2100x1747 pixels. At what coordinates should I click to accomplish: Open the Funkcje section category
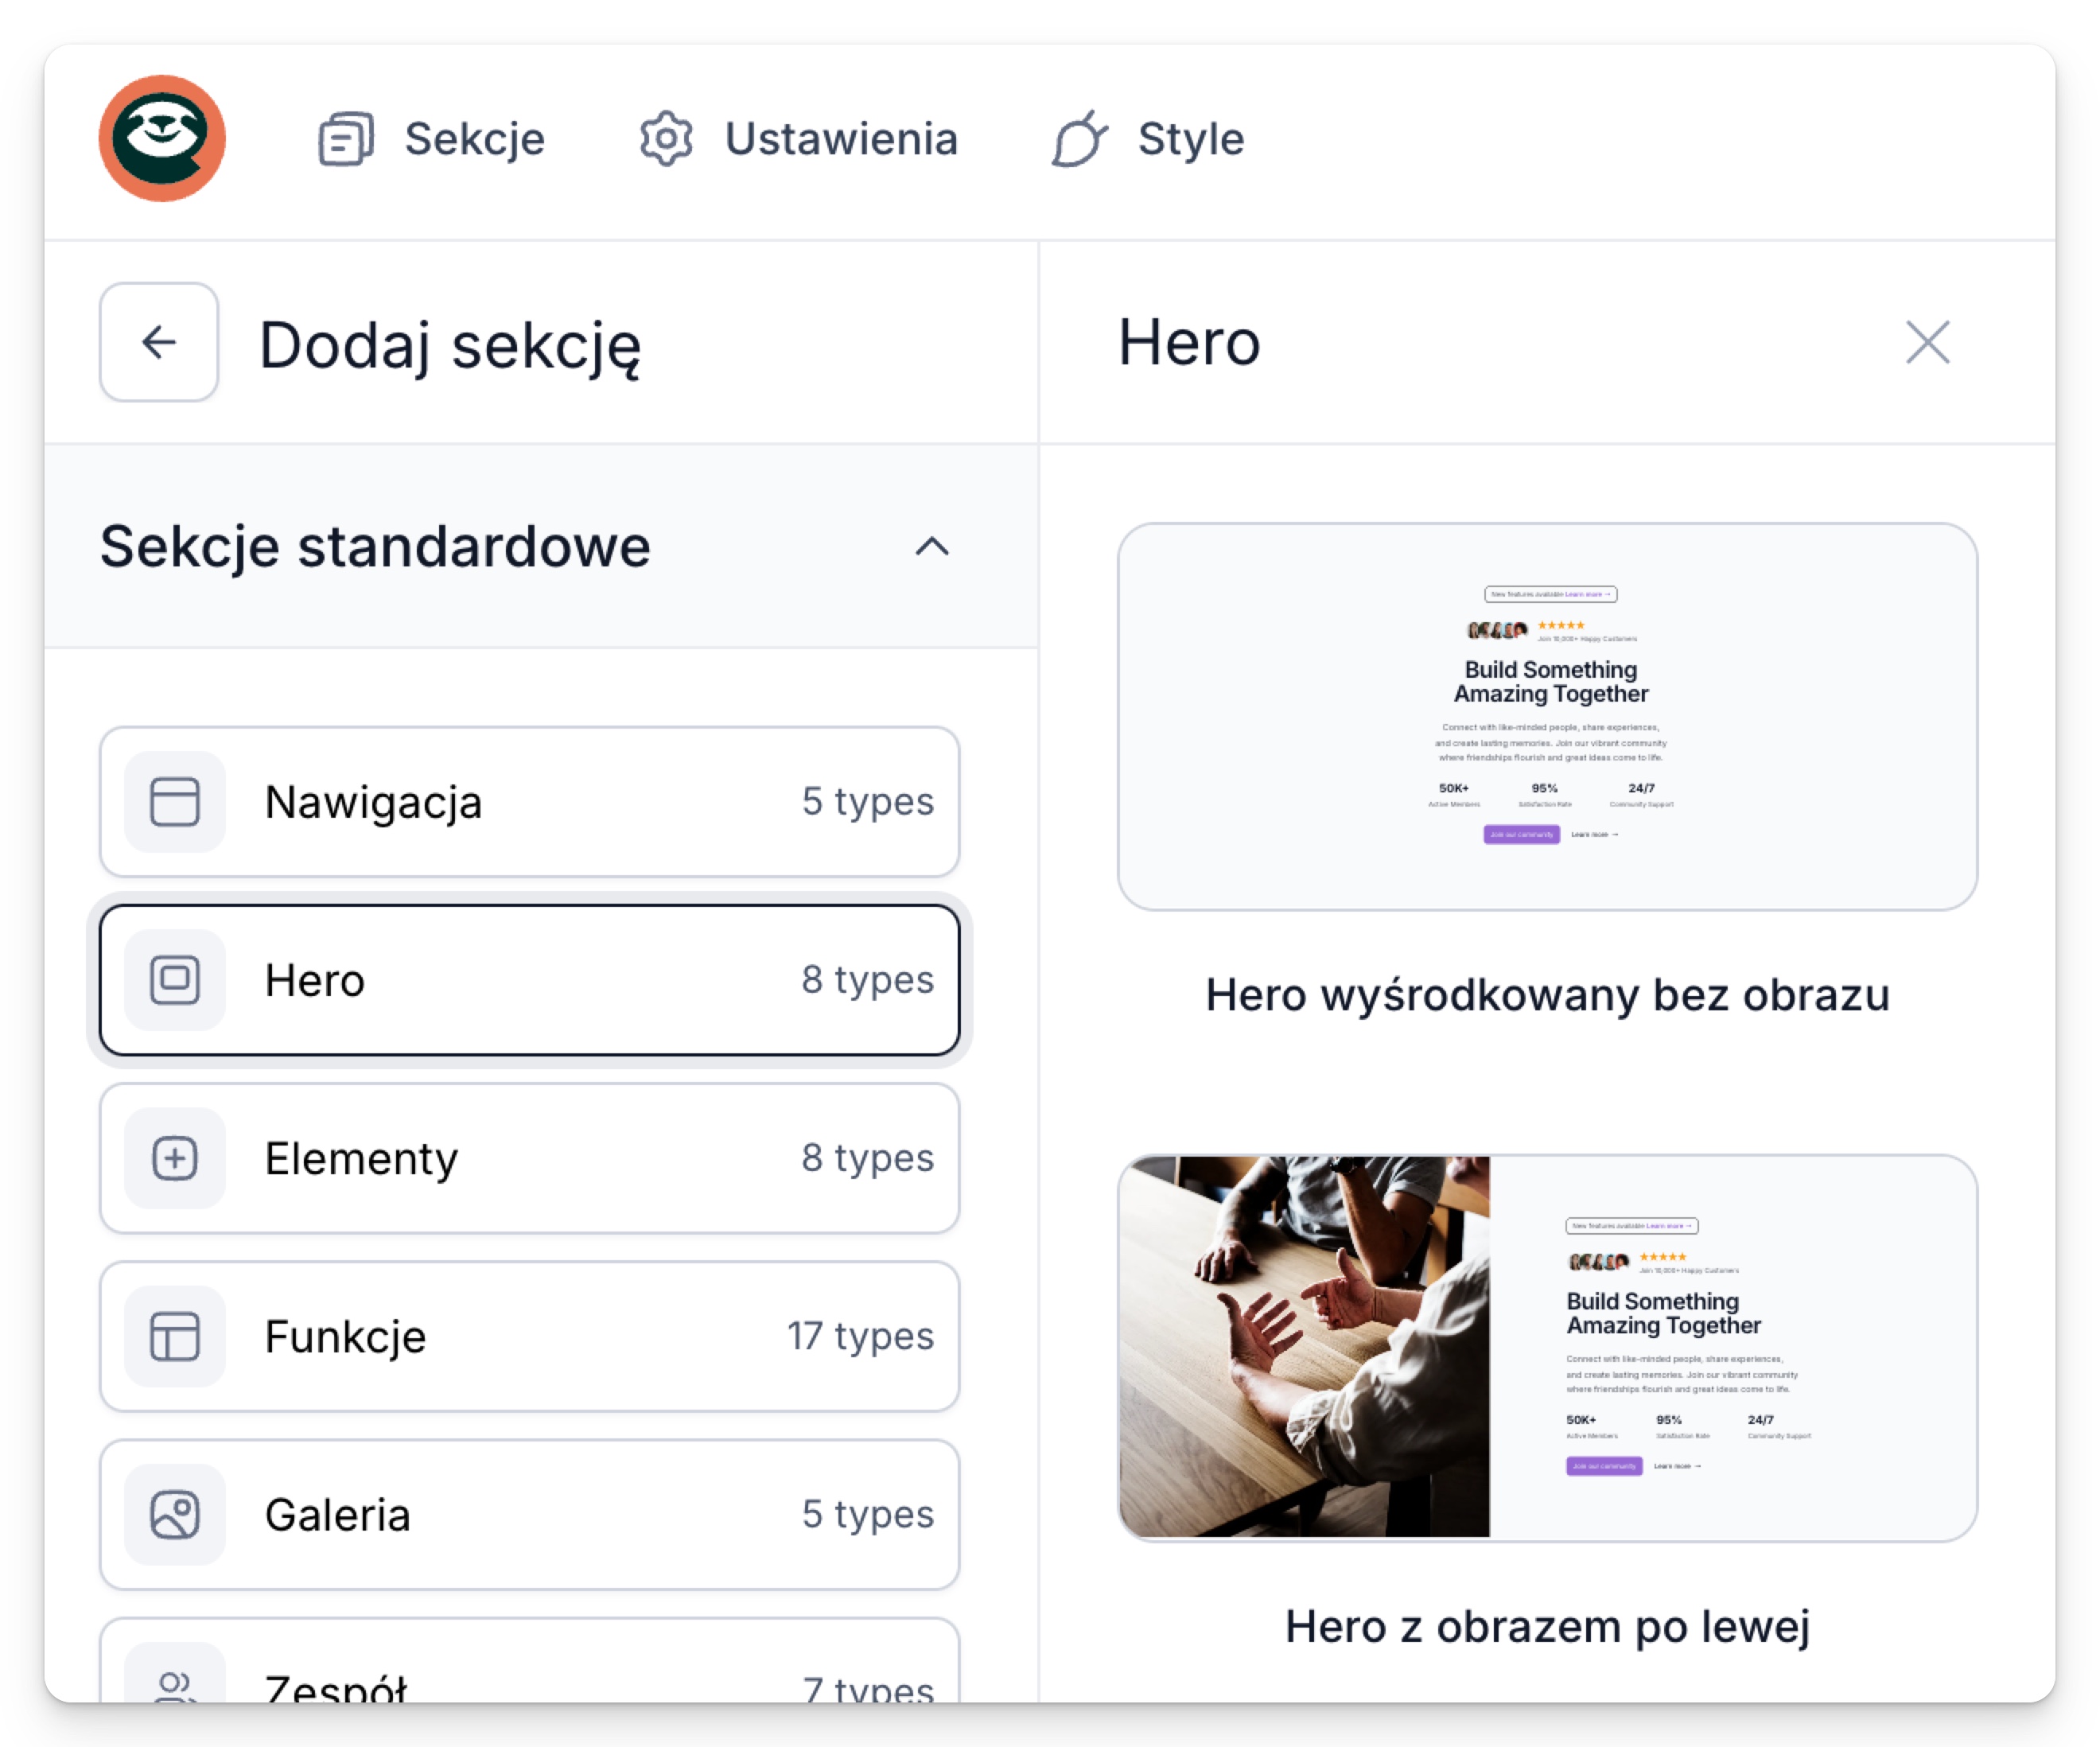click(x=529, y=1336)
